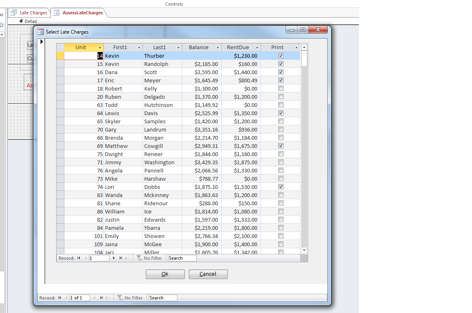
Task: Click the datasheet vertical scrollbar thumb
Action: (x=304, y=59)
